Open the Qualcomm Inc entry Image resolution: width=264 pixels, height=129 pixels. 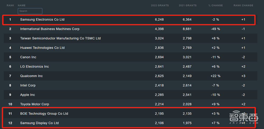pos(31,76)
